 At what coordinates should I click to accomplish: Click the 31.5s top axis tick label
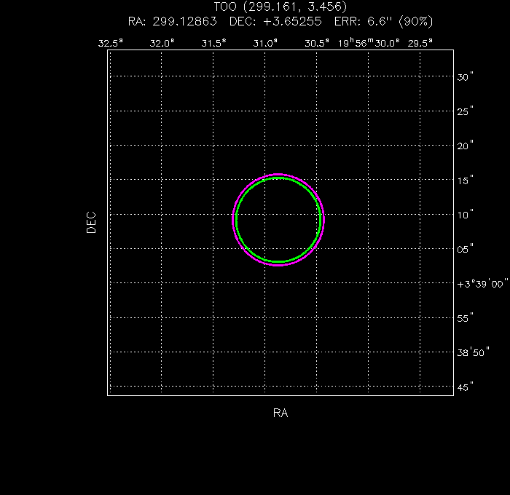tap(213, 43)
